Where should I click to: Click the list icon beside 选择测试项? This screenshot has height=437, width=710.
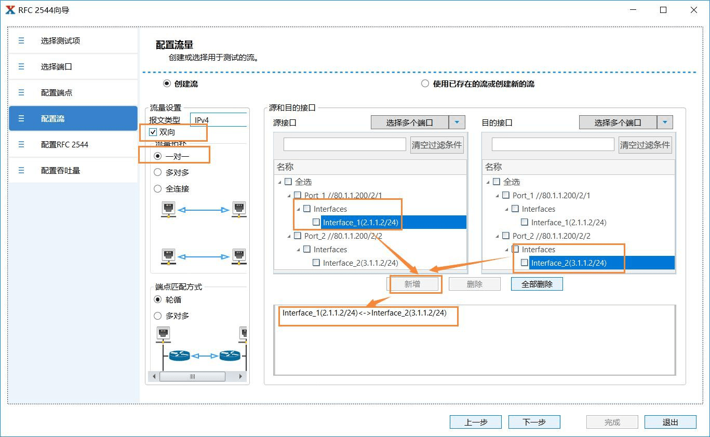coord(21,40)
